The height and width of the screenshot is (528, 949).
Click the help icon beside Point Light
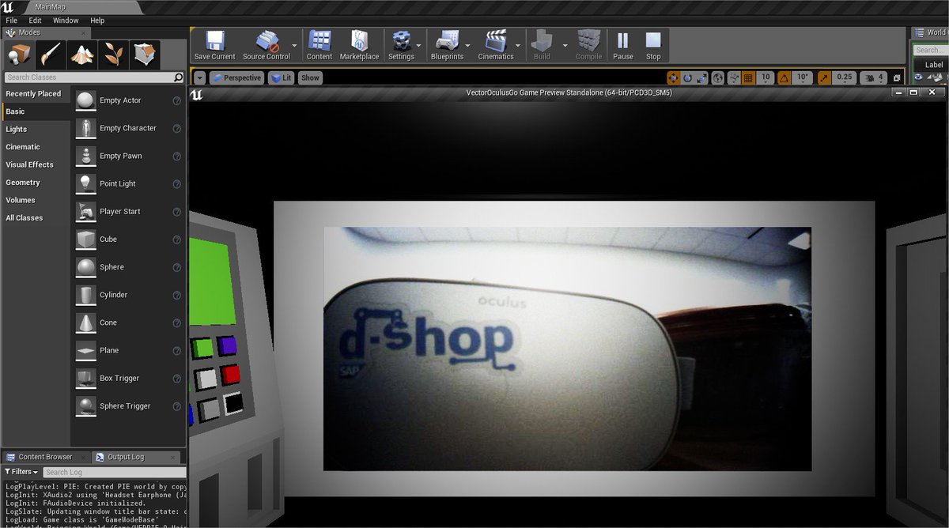177,183
